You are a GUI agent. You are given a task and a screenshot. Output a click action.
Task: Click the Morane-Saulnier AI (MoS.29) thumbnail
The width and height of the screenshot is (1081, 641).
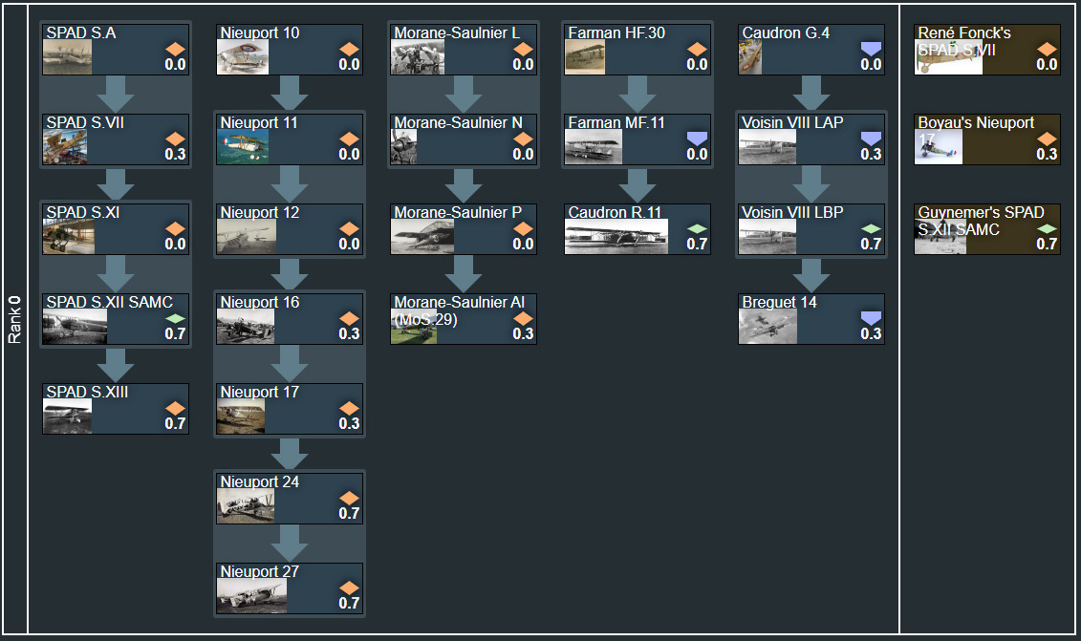pyautogui.click(x=414, y=328)
